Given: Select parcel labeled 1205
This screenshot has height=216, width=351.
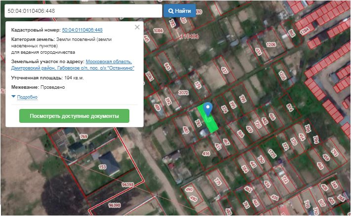Looking at the screenshot, I should click(282, 75).
